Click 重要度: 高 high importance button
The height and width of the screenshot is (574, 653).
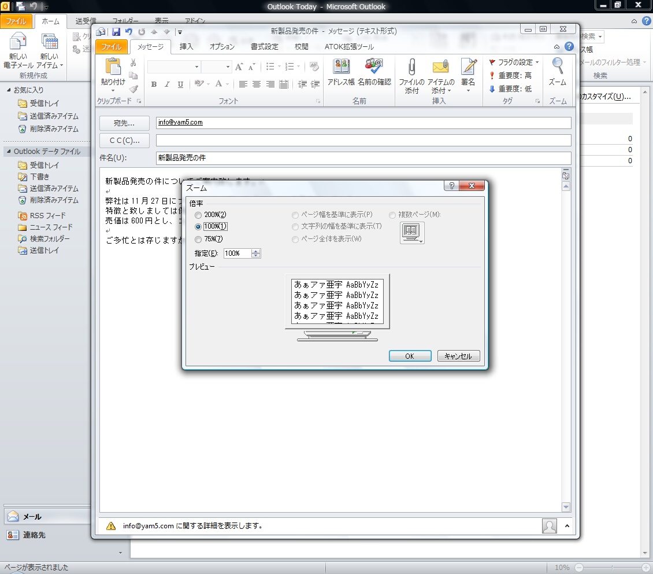(511, 75)
